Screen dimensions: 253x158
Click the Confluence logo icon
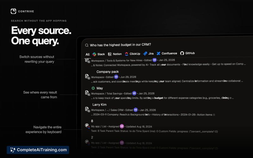point(158,53)
